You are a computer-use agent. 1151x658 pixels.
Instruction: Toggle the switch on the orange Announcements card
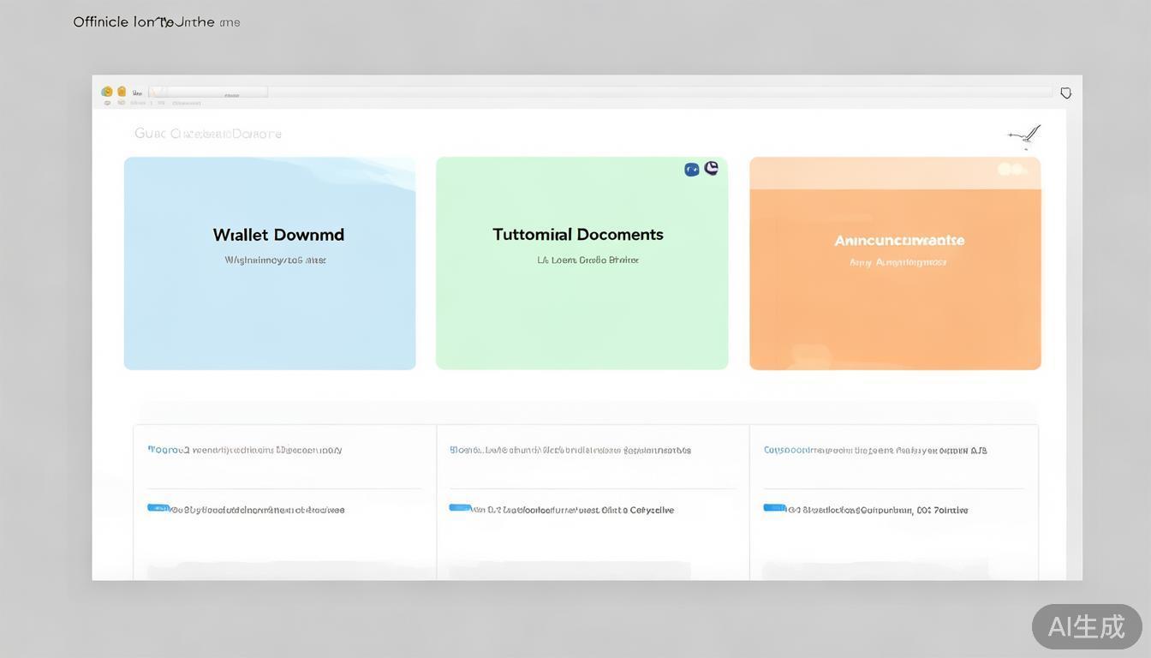1011,170
